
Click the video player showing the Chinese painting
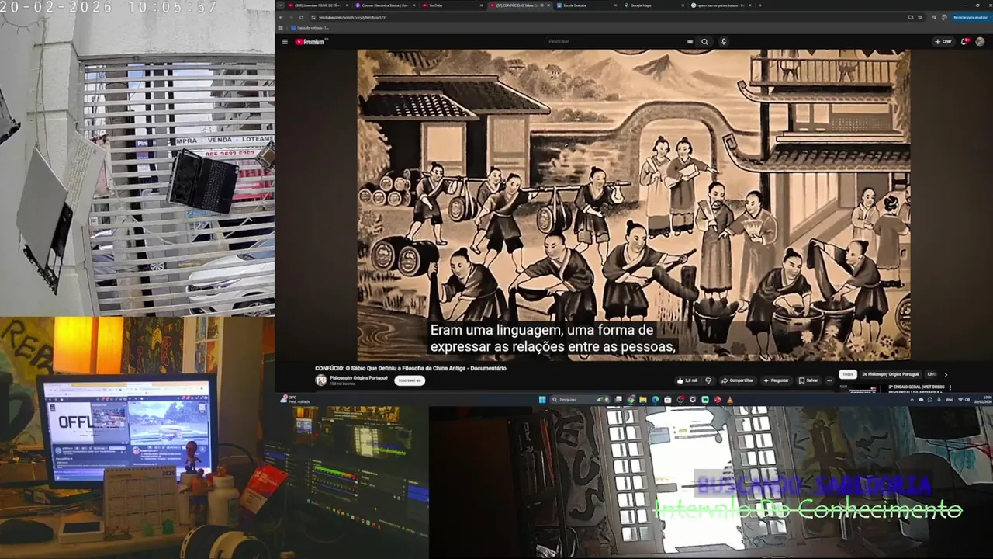(633, 204)
